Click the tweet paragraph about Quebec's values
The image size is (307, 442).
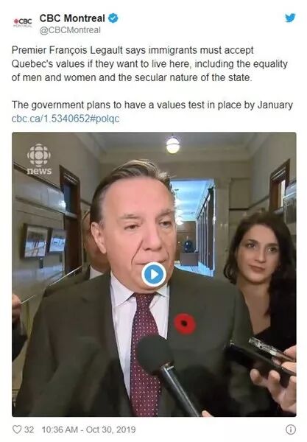(x=149, y=63)
